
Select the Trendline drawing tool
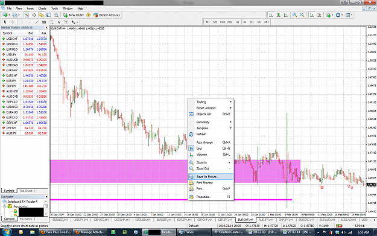pos(37,22)
